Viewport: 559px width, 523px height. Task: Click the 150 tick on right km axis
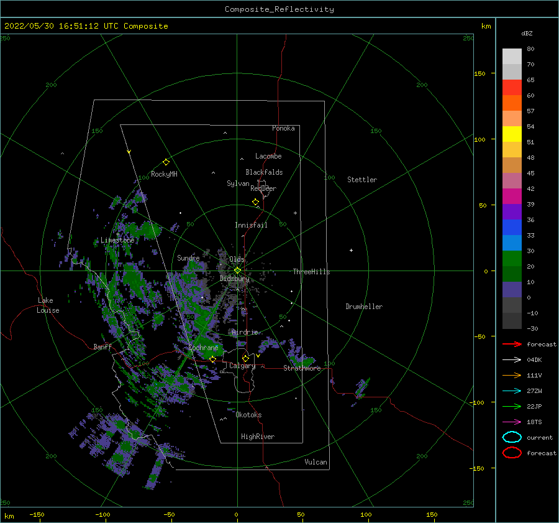pos(479,73)
